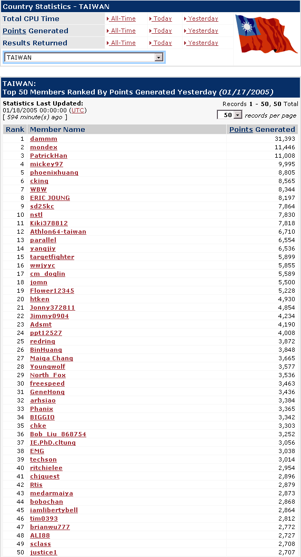Open member justice1 at rank 50

44,552
